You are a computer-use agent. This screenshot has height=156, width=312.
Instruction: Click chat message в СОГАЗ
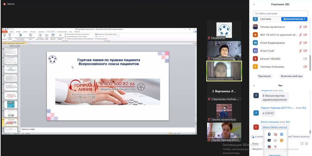pyautogui.click(x=268, y=114)
